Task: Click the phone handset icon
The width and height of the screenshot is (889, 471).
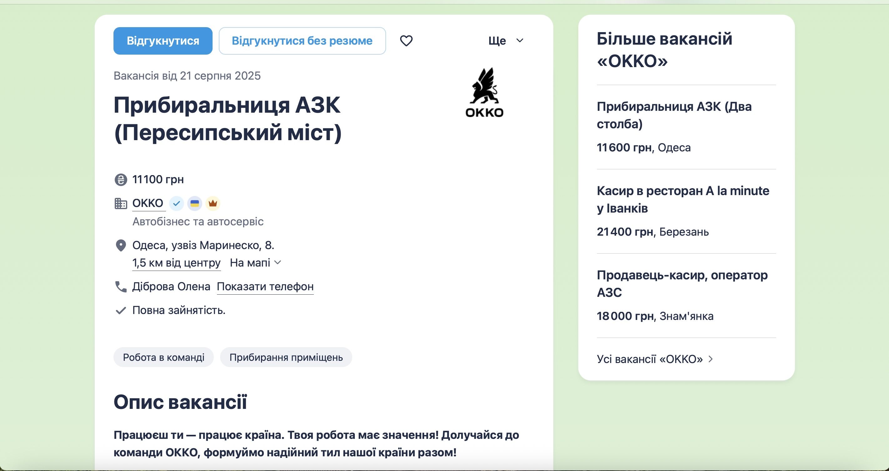Action: click(120, 286)
